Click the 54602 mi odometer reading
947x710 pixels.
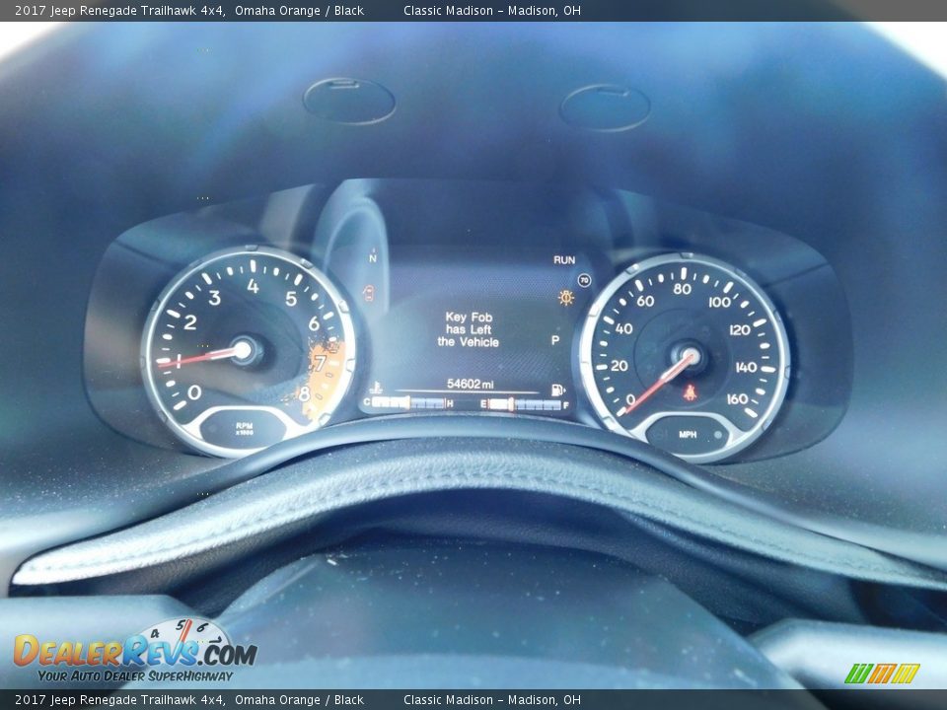click(x=470, y=385)
